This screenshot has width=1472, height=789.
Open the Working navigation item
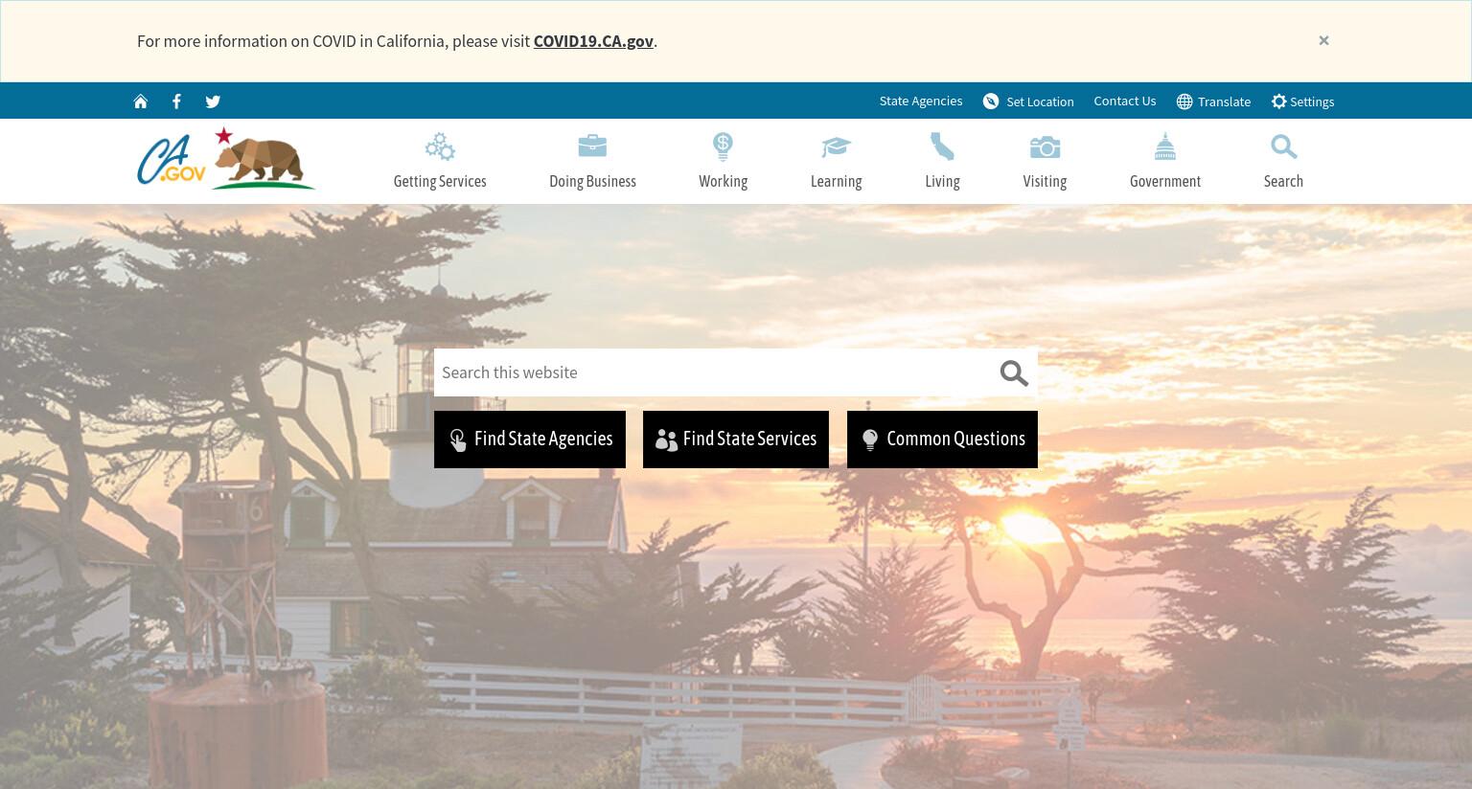[723, 161]
